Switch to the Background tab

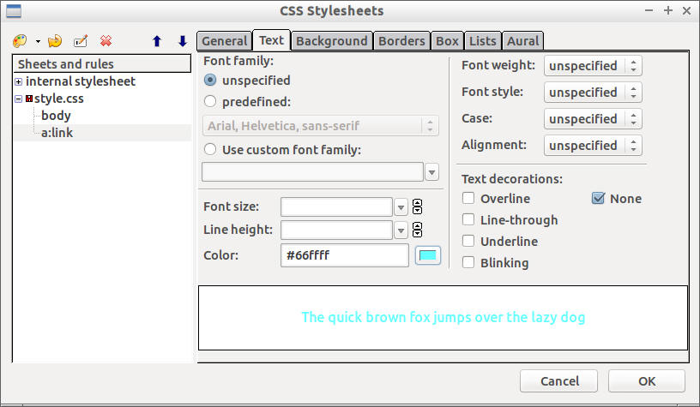[331, 41]
